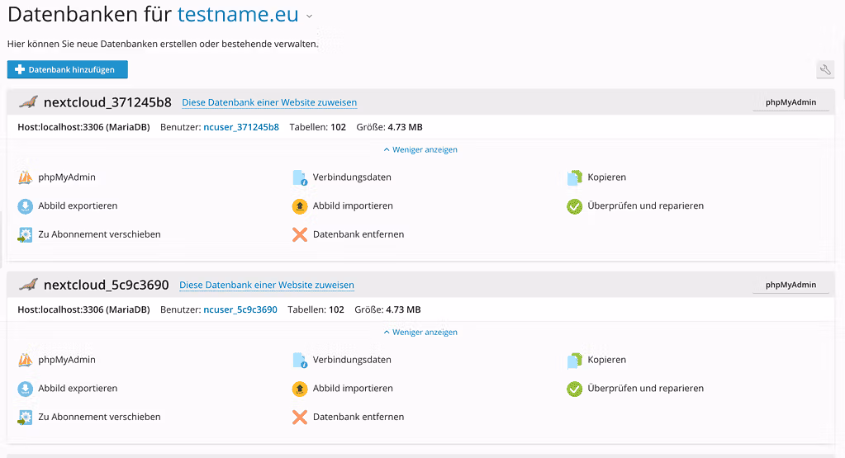Click Kopieren label for nextcloud_5c9c3690
845x458 pixels.
point(607,360)
